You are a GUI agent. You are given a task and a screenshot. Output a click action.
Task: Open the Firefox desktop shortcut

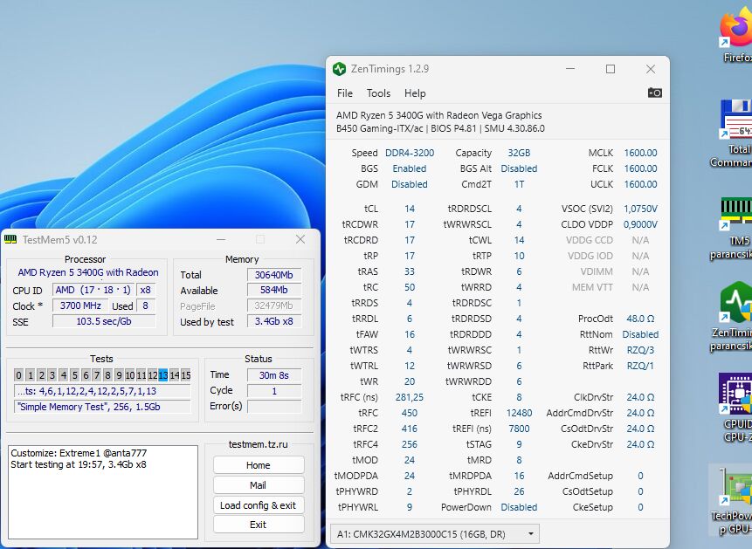coord(735,36)
